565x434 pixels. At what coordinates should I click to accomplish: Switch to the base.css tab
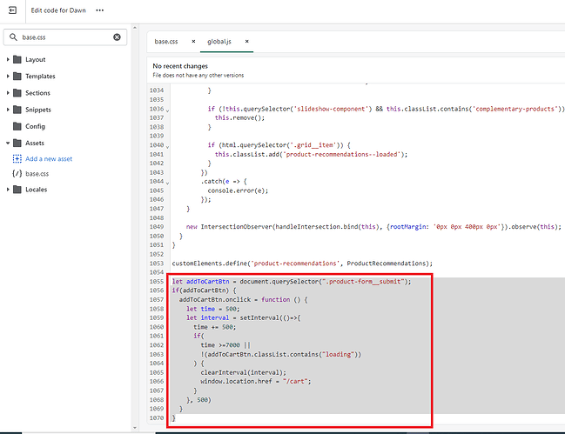(x=167, y=41)
